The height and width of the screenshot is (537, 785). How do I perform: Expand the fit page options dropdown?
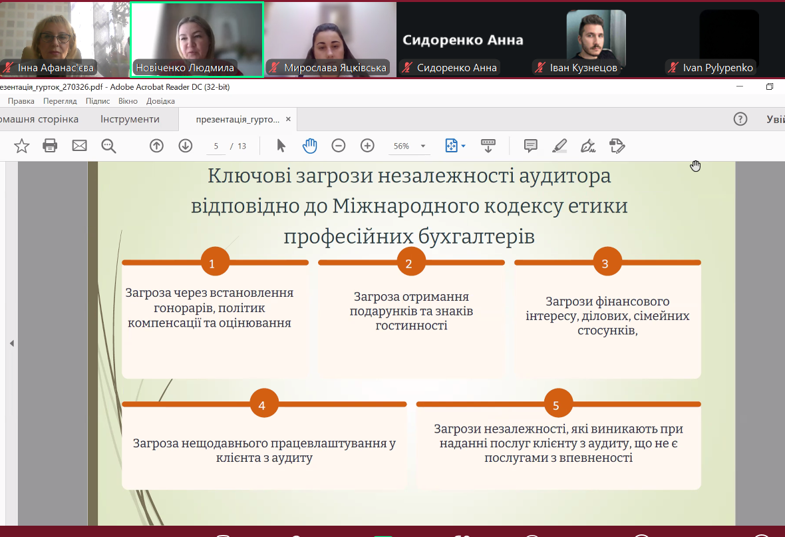(463, 146)
